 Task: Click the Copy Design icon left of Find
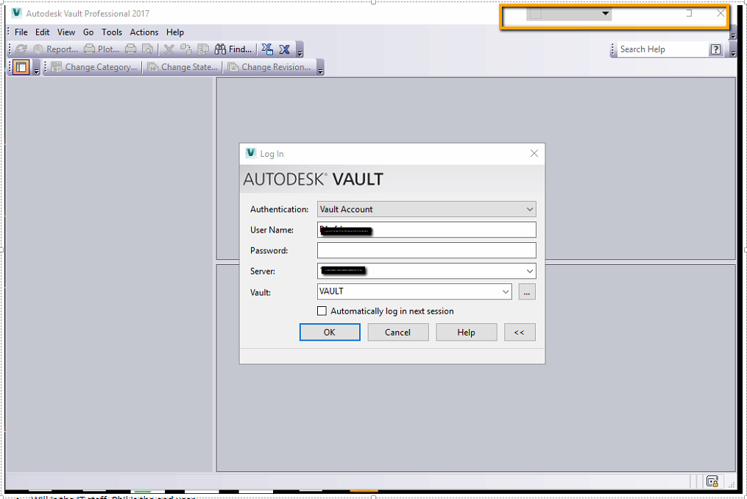coord(203,49)
